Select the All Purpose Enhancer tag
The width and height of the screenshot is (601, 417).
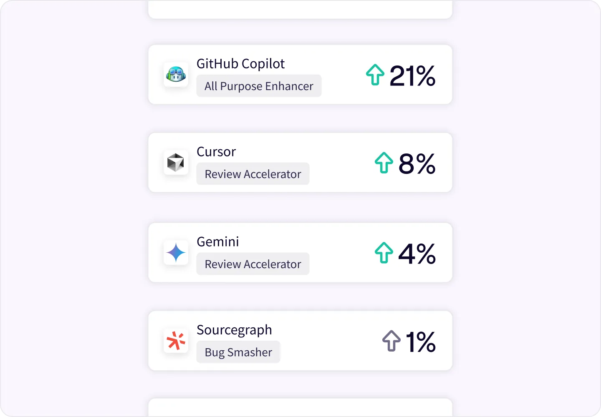259,86
